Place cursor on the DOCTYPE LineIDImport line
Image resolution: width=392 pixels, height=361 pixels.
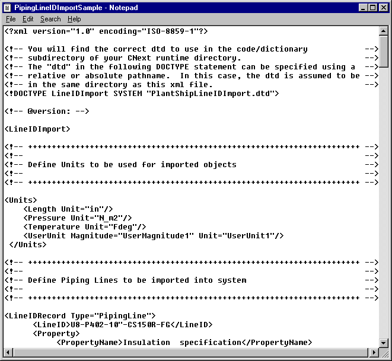[x=141, y=93]
